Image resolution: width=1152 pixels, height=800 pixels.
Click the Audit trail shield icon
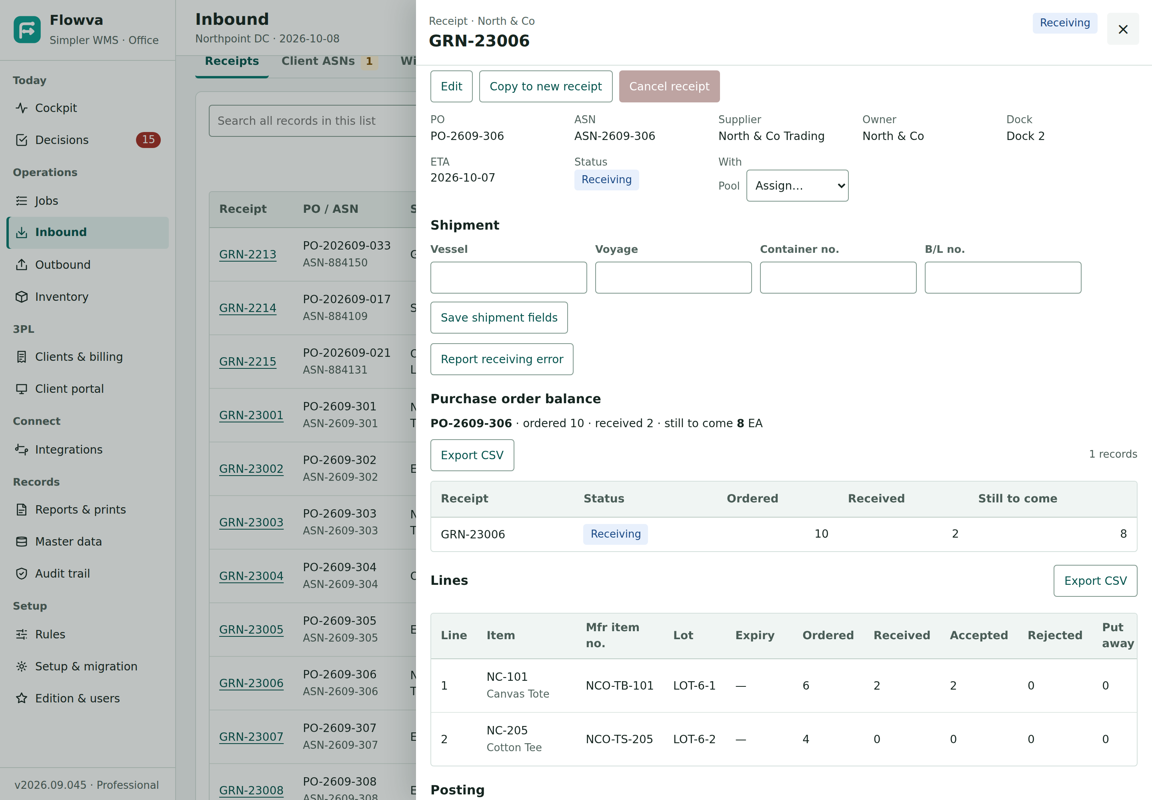22,574
